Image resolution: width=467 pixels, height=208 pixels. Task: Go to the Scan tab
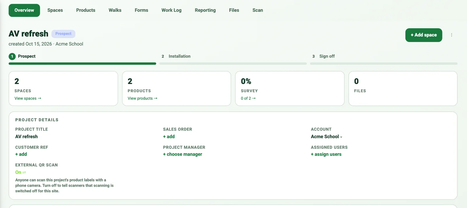click(258, 10)
